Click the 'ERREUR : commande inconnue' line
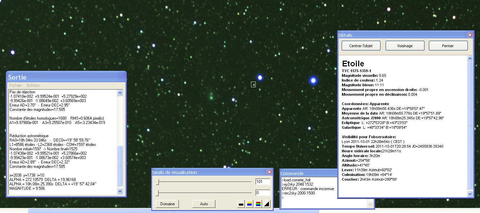The width and height of the screenshot is (480, 213). coord(308,189)
